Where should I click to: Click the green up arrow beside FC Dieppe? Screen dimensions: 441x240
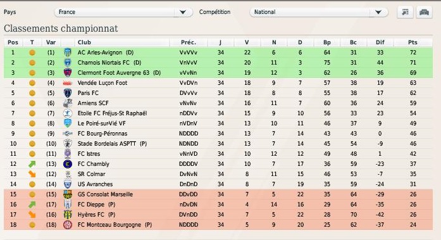32,205
